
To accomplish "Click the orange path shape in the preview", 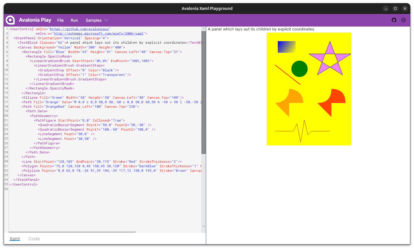I will (x=289, y=103).
